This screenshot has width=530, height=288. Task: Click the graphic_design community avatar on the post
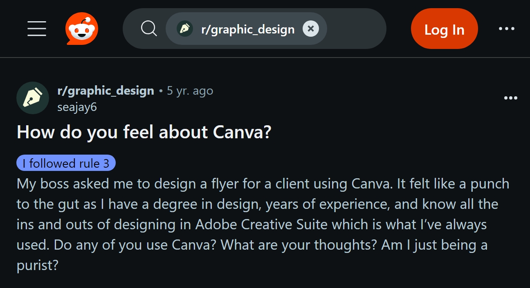click(33, 98)
